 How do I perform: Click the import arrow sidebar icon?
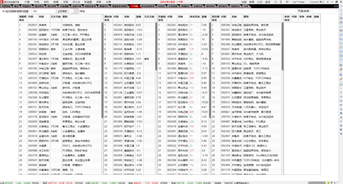tap(341, 75)
